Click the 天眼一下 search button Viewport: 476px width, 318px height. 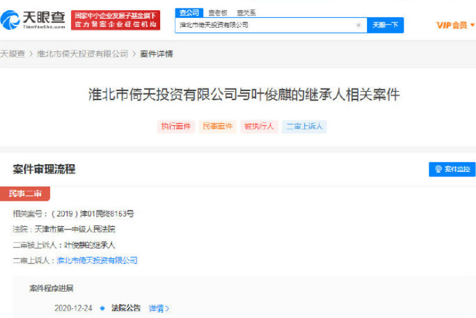(385, 26)
